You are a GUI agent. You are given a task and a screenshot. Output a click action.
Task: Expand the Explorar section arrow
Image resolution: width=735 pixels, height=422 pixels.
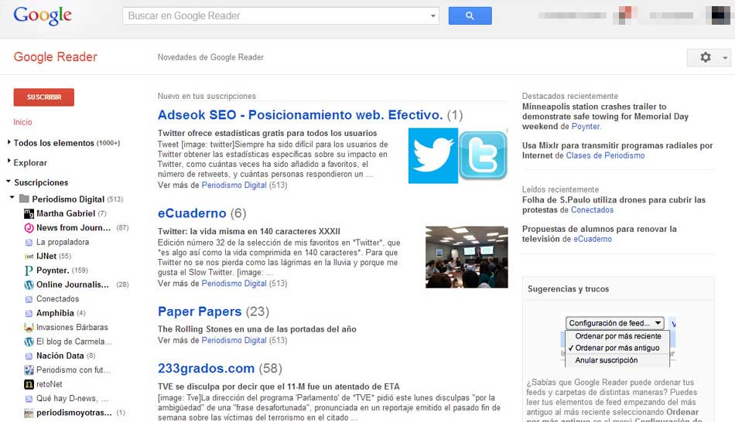[9, 162]
